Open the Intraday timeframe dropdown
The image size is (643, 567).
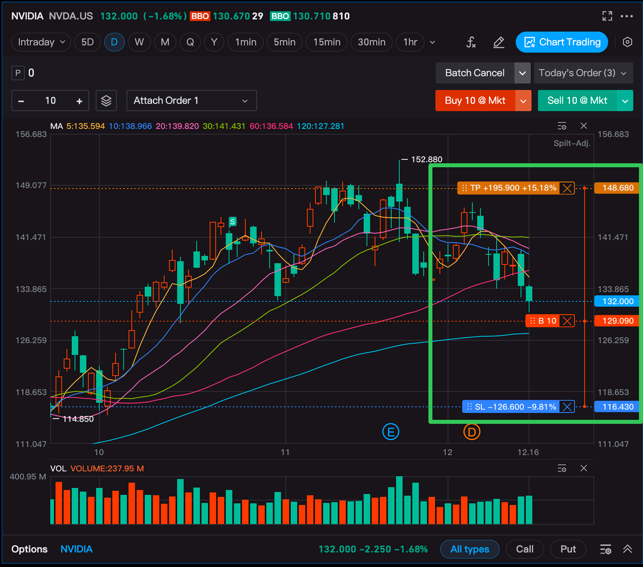tap(41, 42)
